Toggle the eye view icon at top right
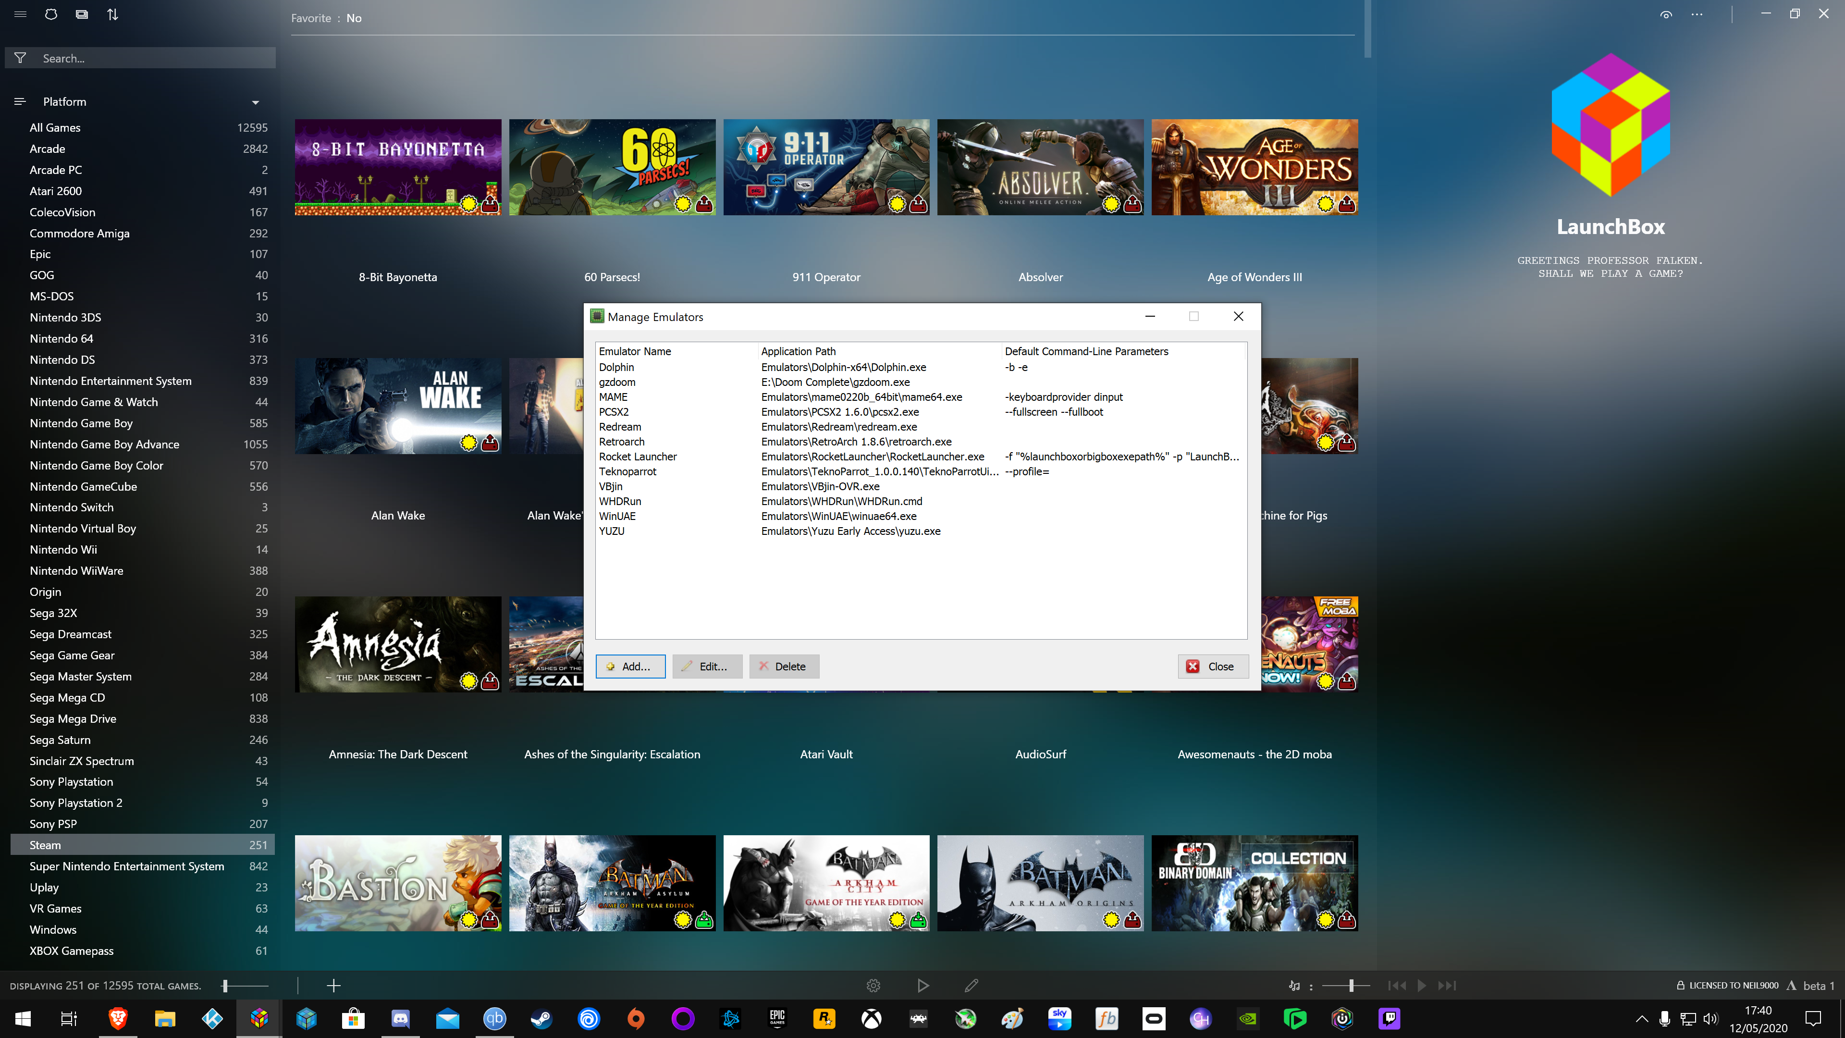The image size is (1845, 1038). (1666, 14)
